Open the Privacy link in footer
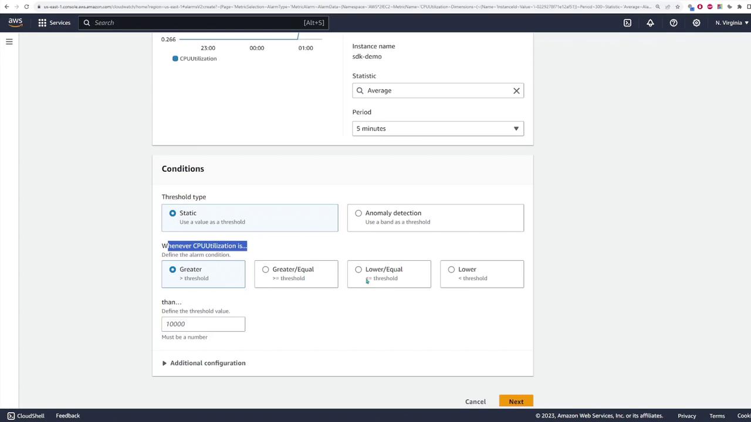This screenshot has width=751, height=422. click(687, 416)
